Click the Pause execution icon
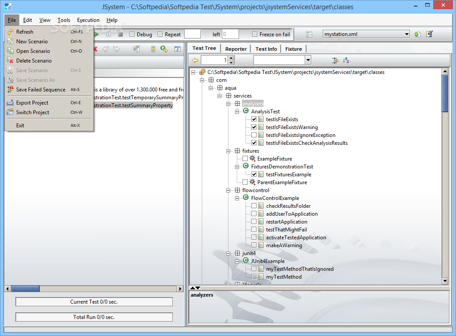The image size is (456, 336). point(108,35)
